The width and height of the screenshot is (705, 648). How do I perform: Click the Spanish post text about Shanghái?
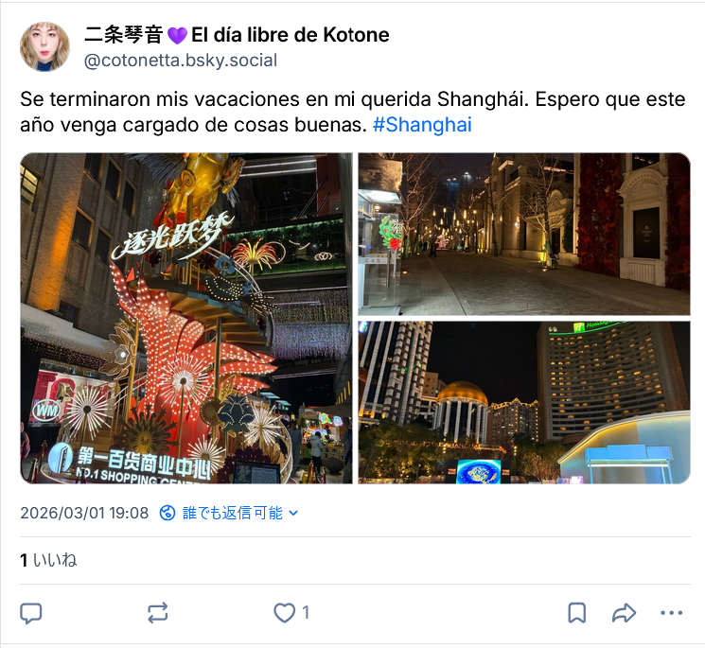tap(352, 112)
